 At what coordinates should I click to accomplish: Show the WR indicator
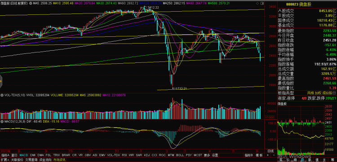click(x=131, y=155)
